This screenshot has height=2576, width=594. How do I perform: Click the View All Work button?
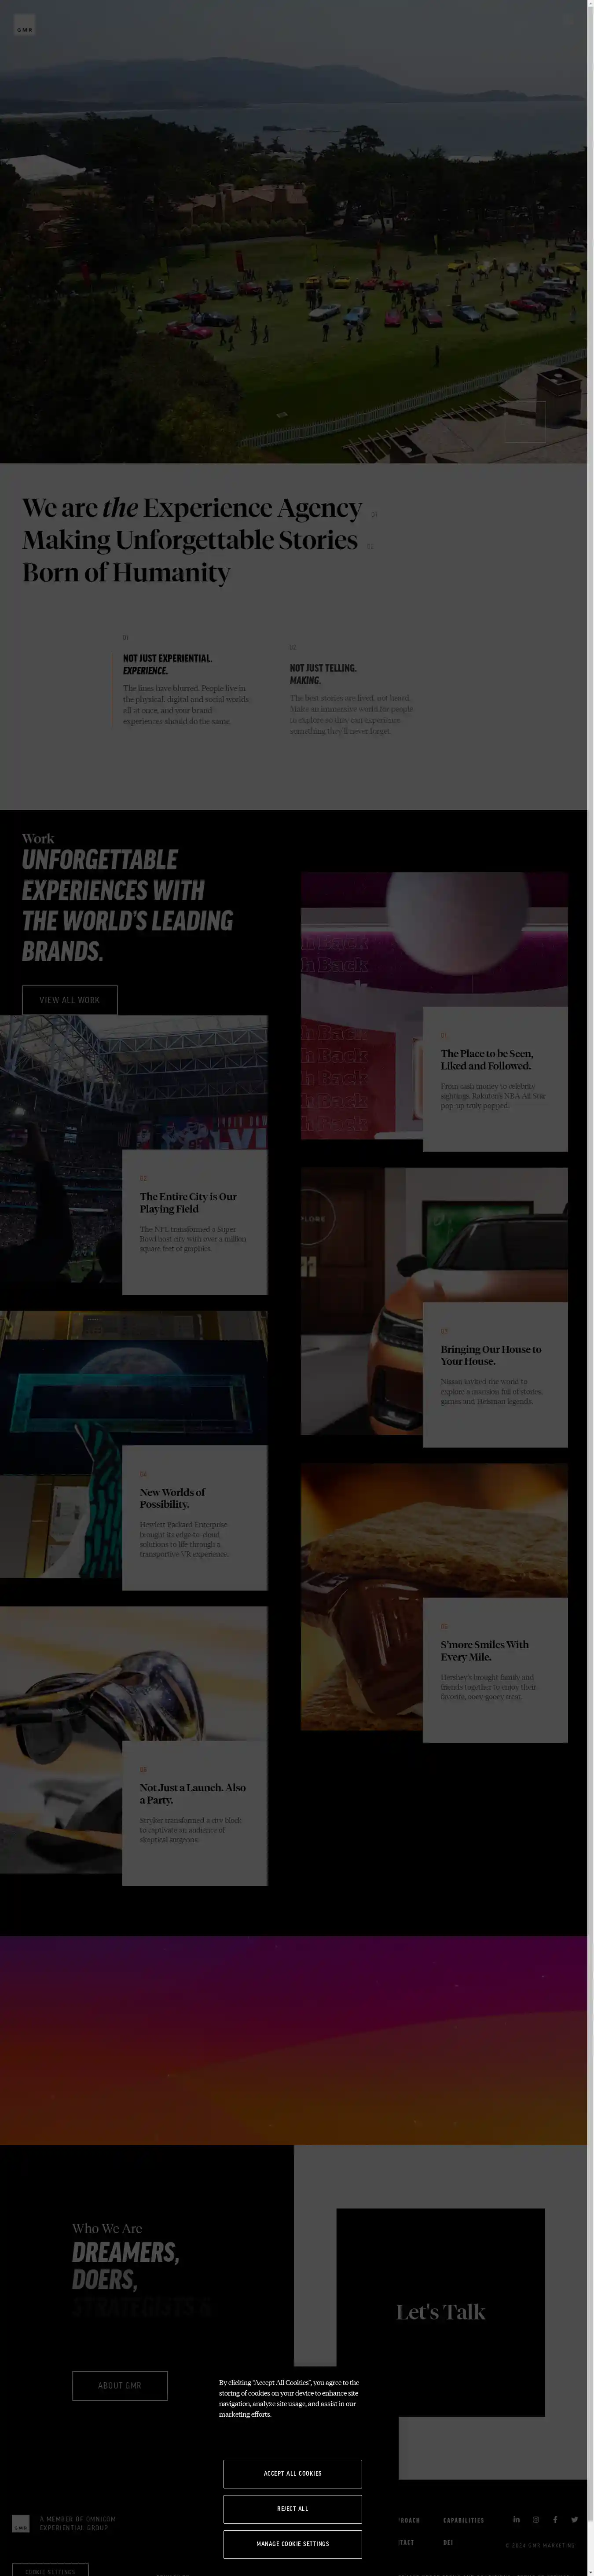[x=70, y=1000]
